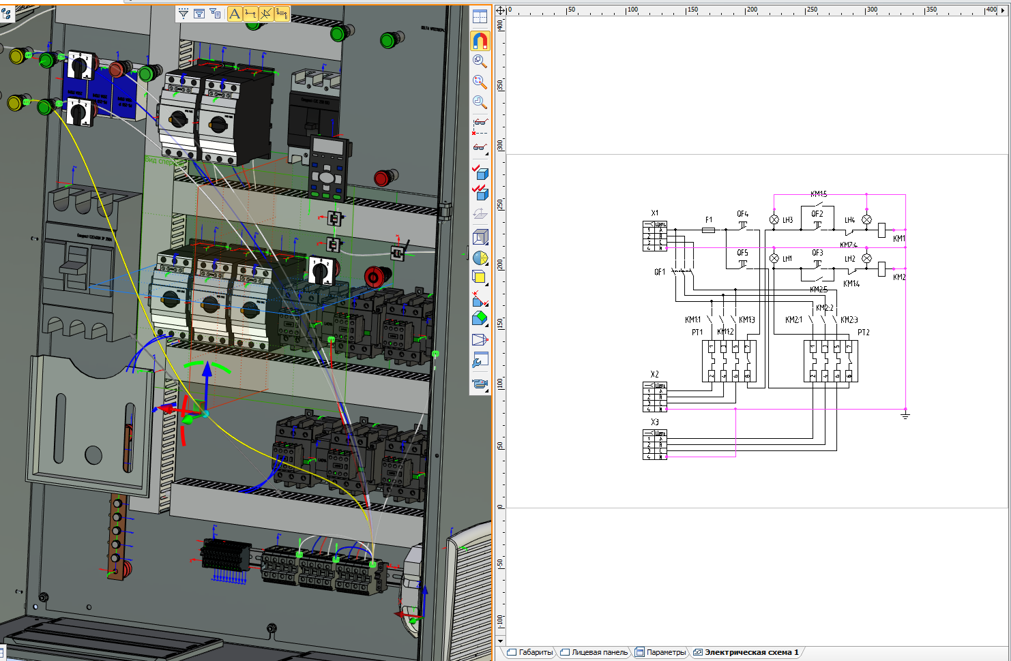
Task: Toggle the magnet snapping button
Action: click(x=480, y=41)
